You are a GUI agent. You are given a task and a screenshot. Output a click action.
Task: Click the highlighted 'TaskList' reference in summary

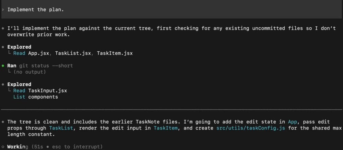pos(61,128)
